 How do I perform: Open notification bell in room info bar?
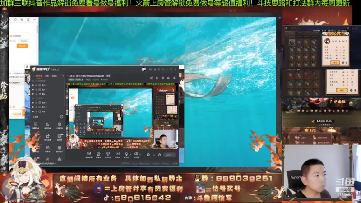click(x=168, y=78)
